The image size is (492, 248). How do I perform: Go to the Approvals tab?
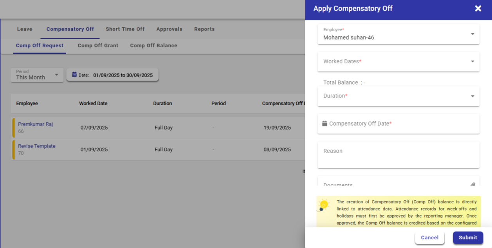(x=169, y=29)
